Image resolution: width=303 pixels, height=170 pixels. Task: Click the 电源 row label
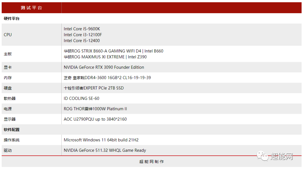coord(8,109)
